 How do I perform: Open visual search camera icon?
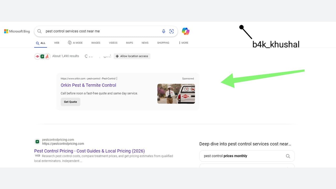[171, 31]
